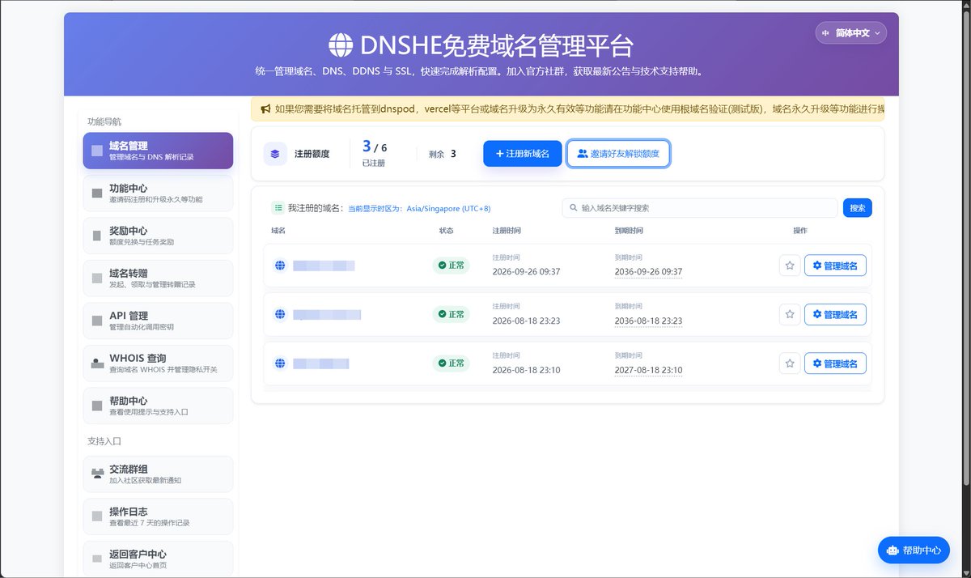Star the domain expiring 2036-09-26 09:37
Image resolution: width=971 pixels, height=578 pixels.
coord(790,266)
